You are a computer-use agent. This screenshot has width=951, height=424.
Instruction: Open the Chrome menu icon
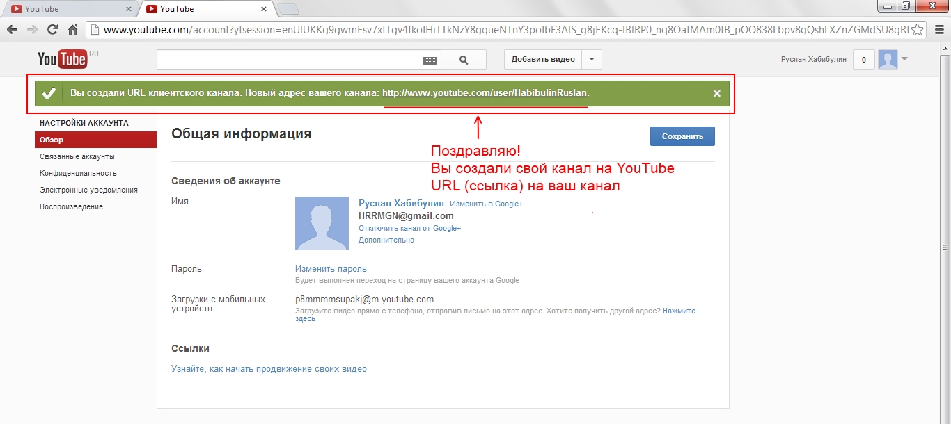coord(940,30)
